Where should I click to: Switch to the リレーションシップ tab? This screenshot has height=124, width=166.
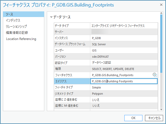click(x=16, y=26)
